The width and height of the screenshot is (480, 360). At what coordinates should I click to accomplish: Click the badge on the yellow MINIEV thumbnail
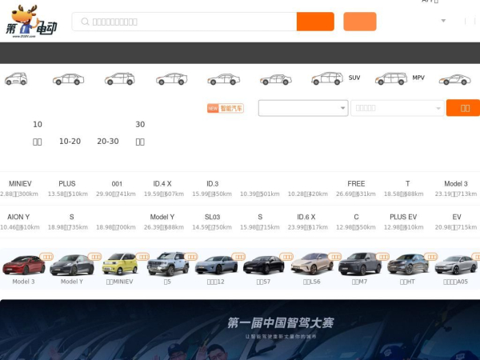(142, 257)
